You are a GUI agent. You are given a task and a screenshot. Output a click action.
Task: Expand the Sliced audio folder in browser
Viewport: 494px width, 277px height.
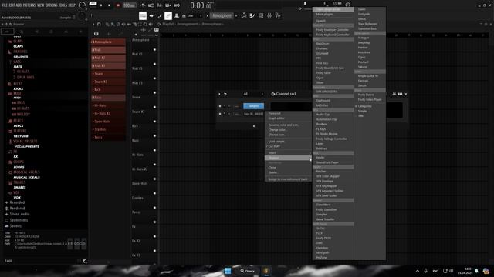[x=19, y=214]
